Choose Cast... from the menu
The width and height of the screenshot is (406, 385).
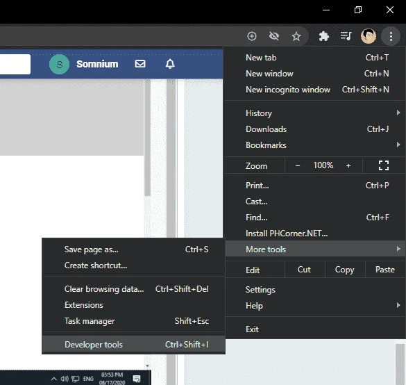pos(314,202)
